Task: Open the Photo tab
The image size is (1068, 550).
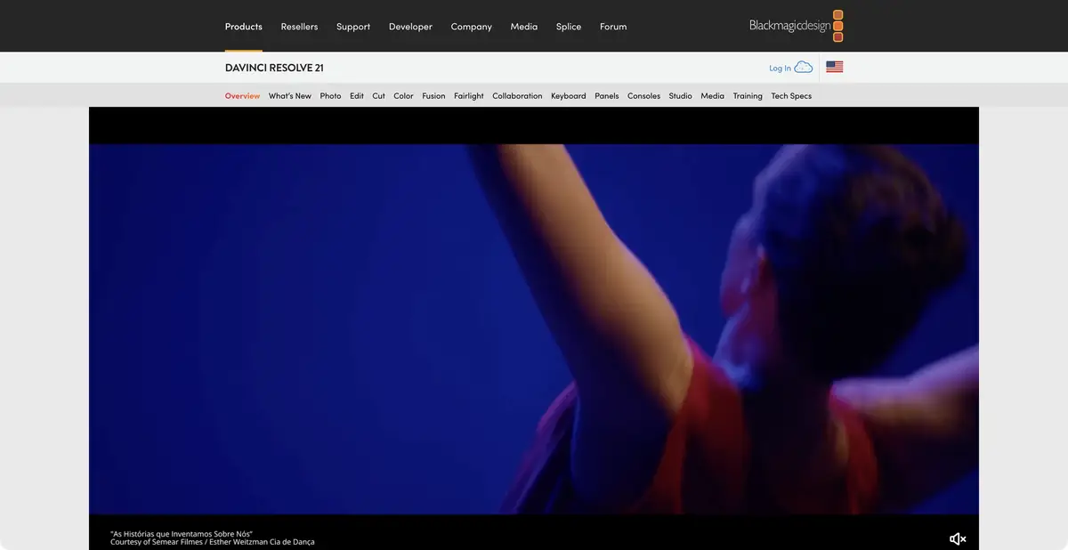Action: point(330,96)
